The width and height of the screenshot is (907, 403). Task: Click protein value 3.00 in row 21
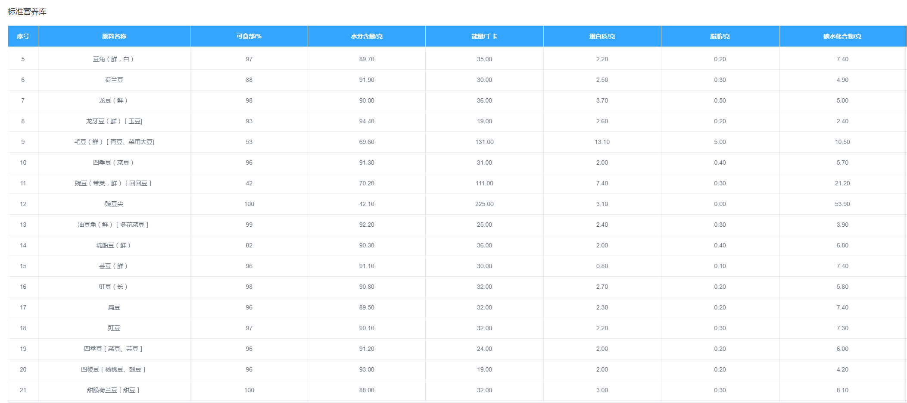(602, 390)
